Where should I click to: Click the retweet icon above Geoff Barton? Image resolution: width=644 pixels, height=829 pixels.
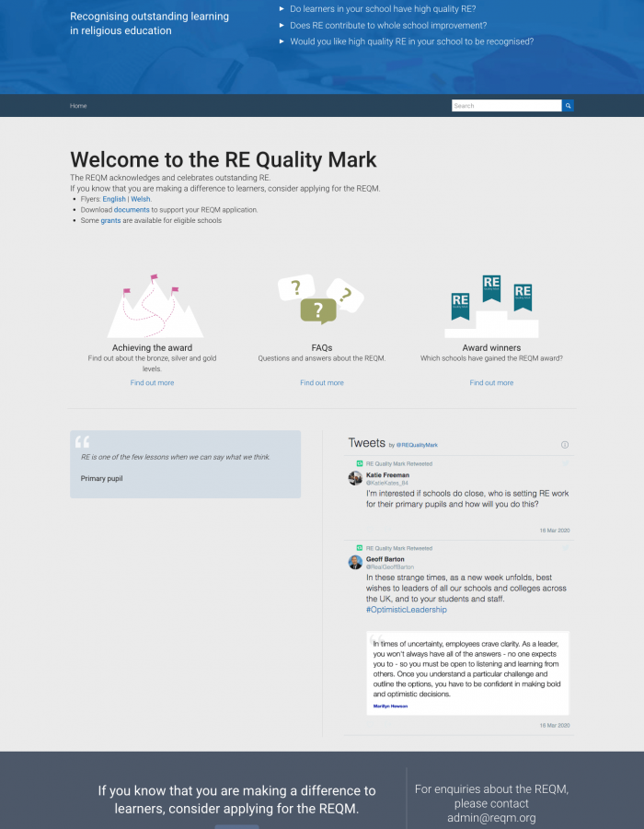(360, 548)
